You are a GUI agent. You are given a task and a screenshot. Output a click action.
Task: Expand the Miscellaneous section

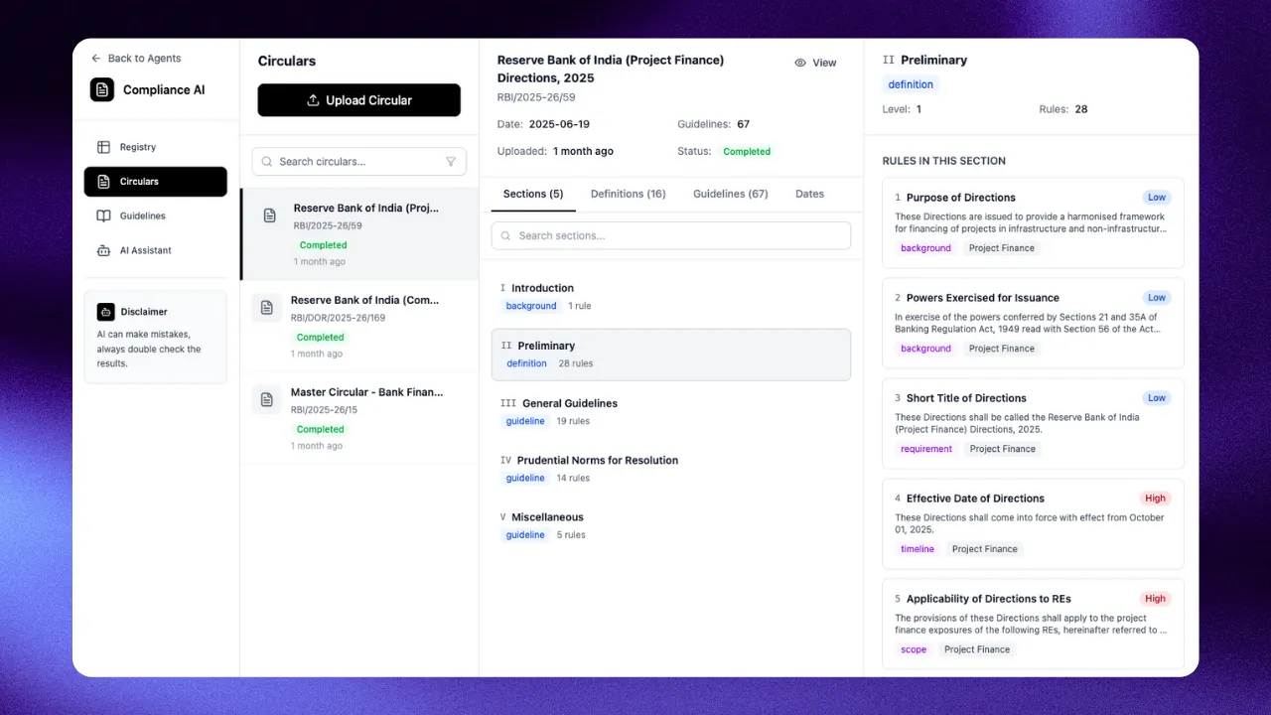[x=547, y=516]
